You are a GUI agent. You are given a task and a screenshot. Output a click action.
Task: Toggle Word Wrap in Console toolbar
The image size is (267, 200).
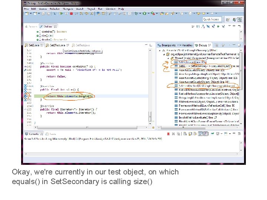click(x=195, y=134)
